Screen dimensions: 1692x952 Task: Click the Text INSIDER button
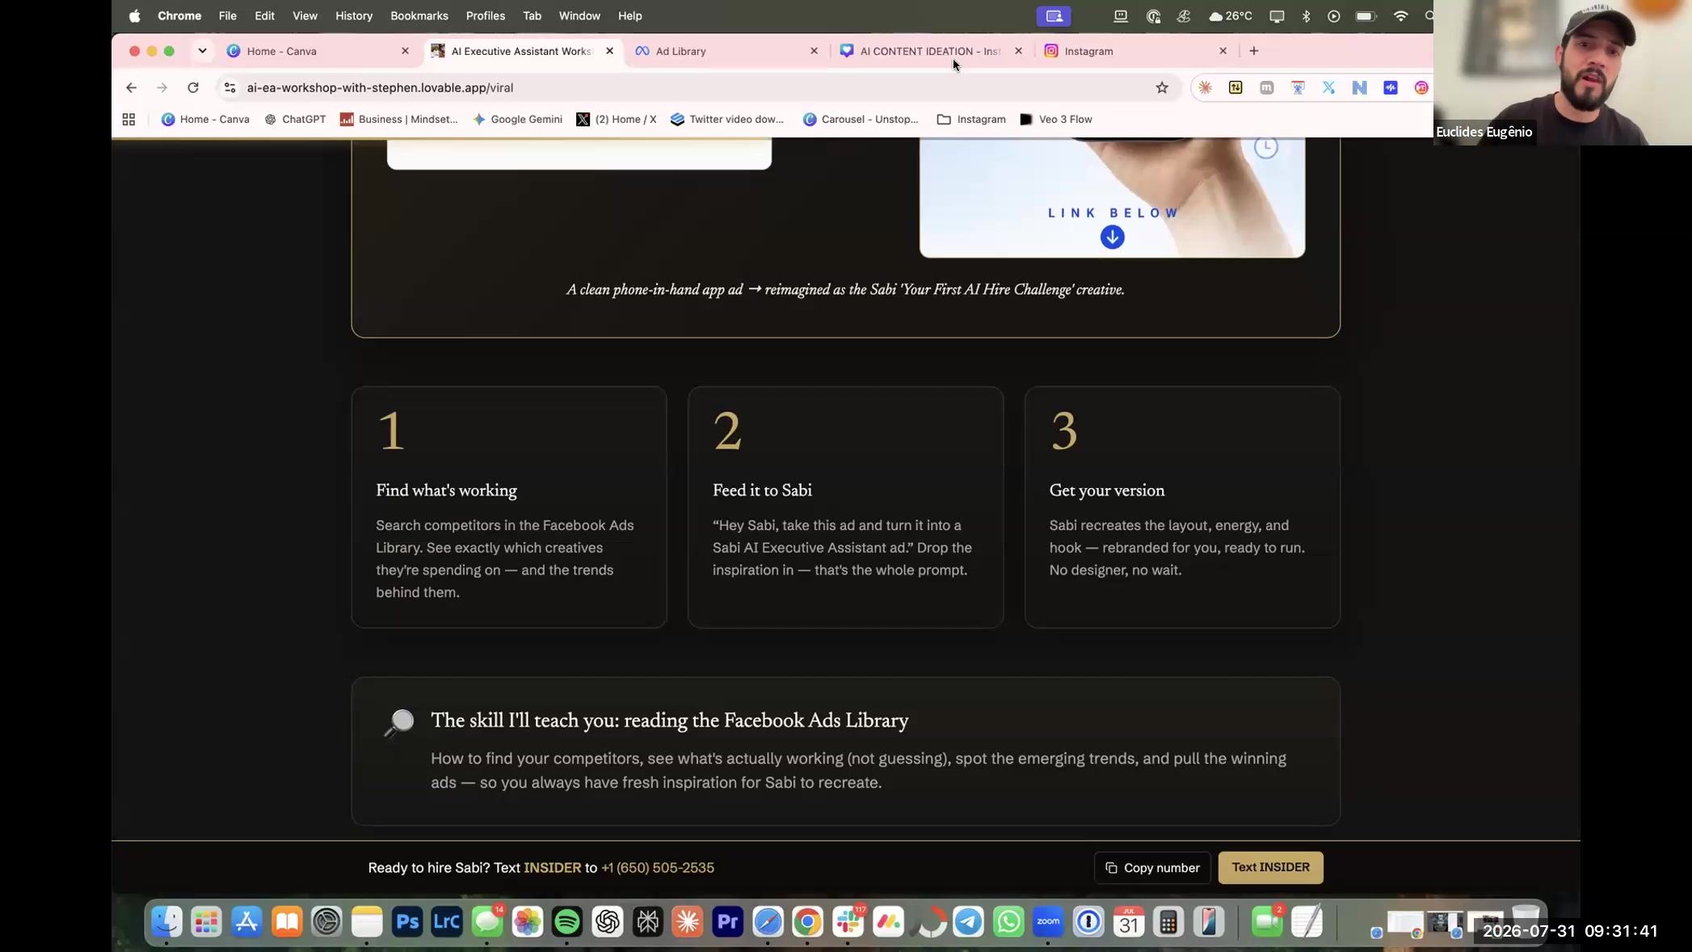point(1270,867)
